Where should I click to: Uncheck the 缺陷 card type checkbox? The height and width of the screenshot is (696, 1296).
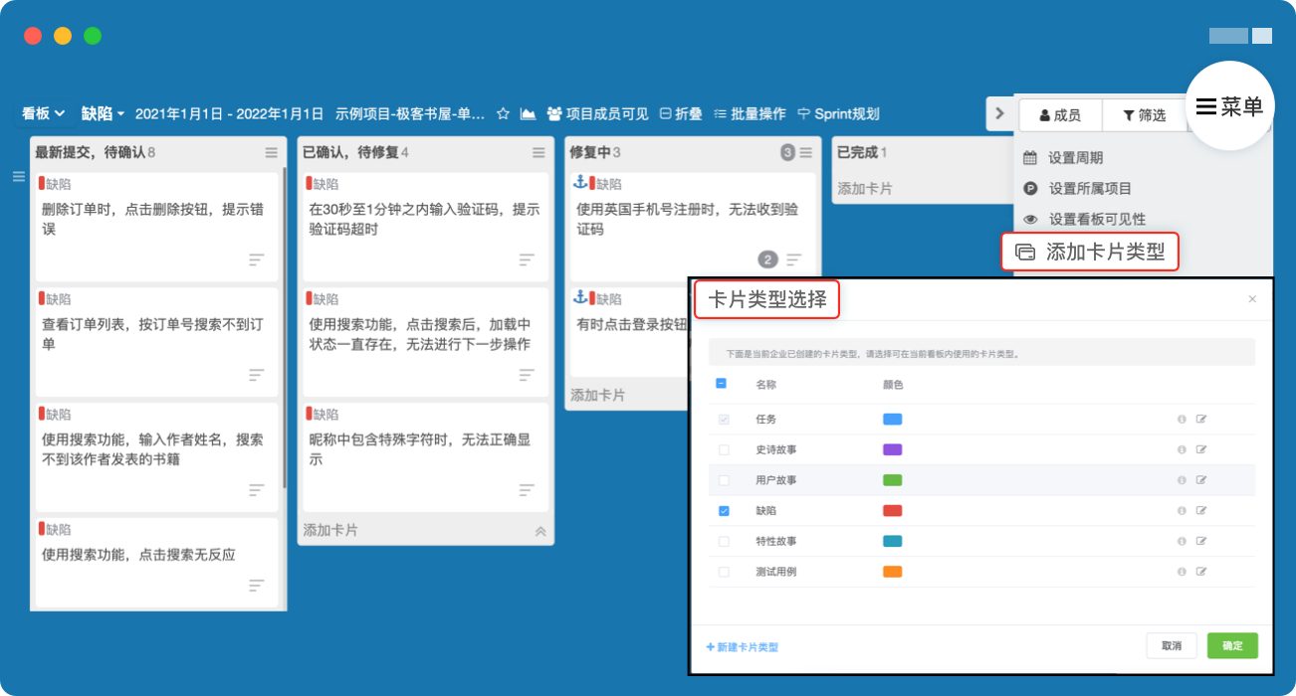(724, 511)
